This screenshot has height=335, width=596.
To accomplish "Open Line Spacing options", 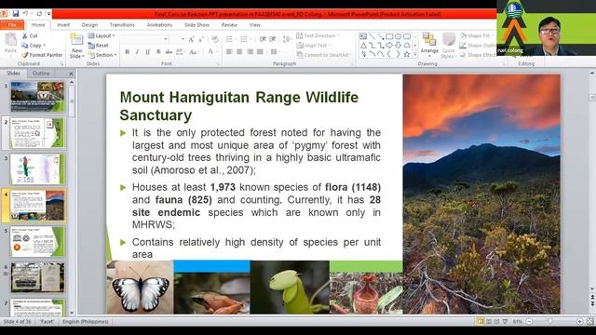I will coord(287,39).
